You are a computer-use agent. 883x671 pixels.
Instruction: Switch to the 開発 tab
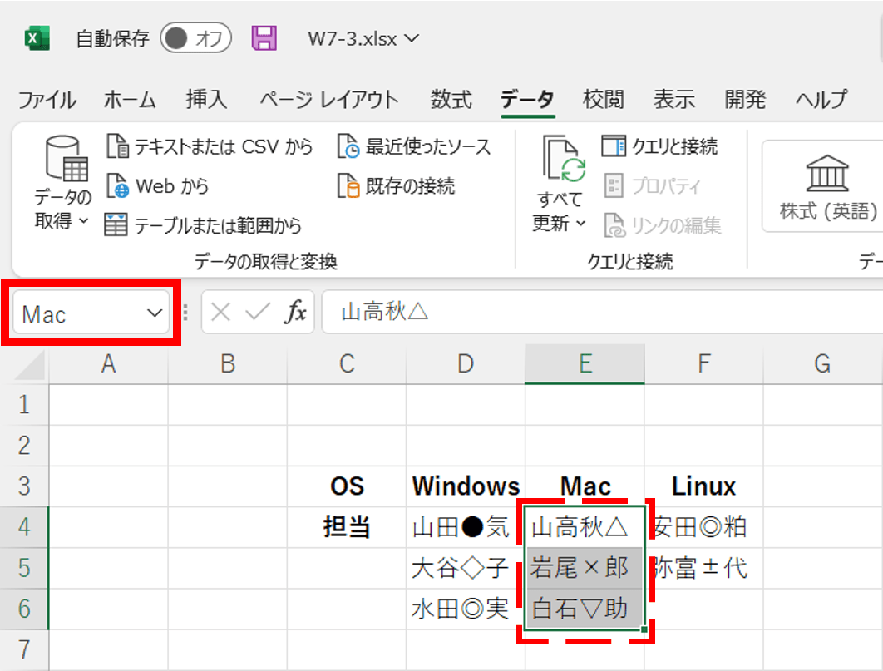point(744,100)
